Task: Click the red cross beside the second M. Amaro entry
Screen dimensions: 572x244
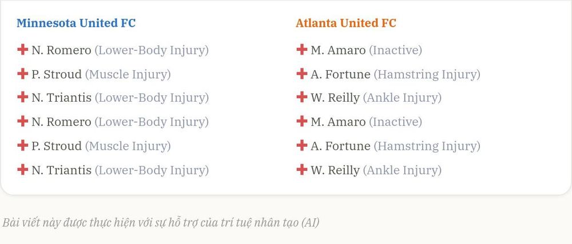Action: coord(301,121)
